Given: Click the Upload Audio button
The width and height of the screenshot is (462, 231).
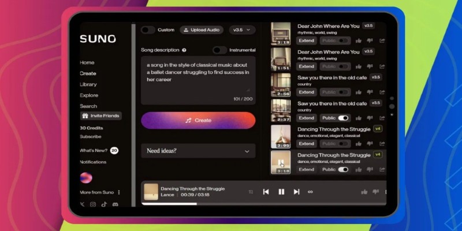Looking at the screenshot, I should coord(202,30).
